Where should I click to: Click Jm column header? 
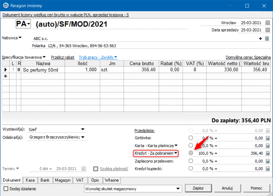click(112, 63)
